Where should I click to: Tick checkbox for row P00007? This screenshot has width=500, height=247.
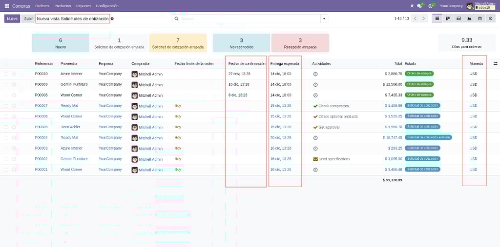pyautogui.click(x=6, y=106)
